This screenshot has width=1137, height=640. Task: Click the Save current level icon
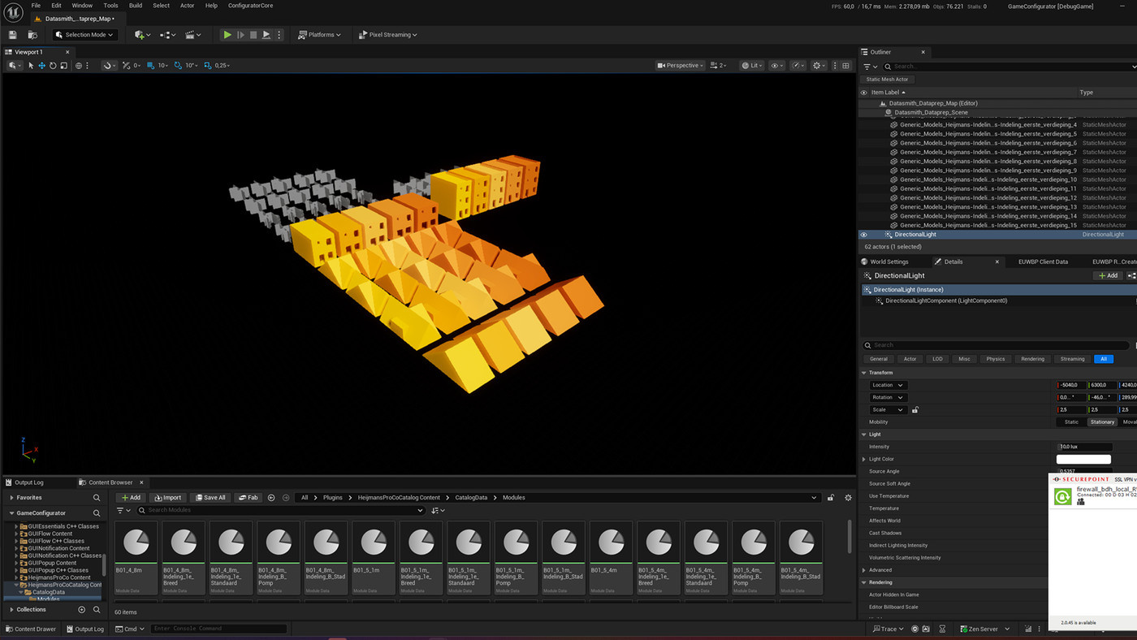pyautogui.click(x=13, y=35)
